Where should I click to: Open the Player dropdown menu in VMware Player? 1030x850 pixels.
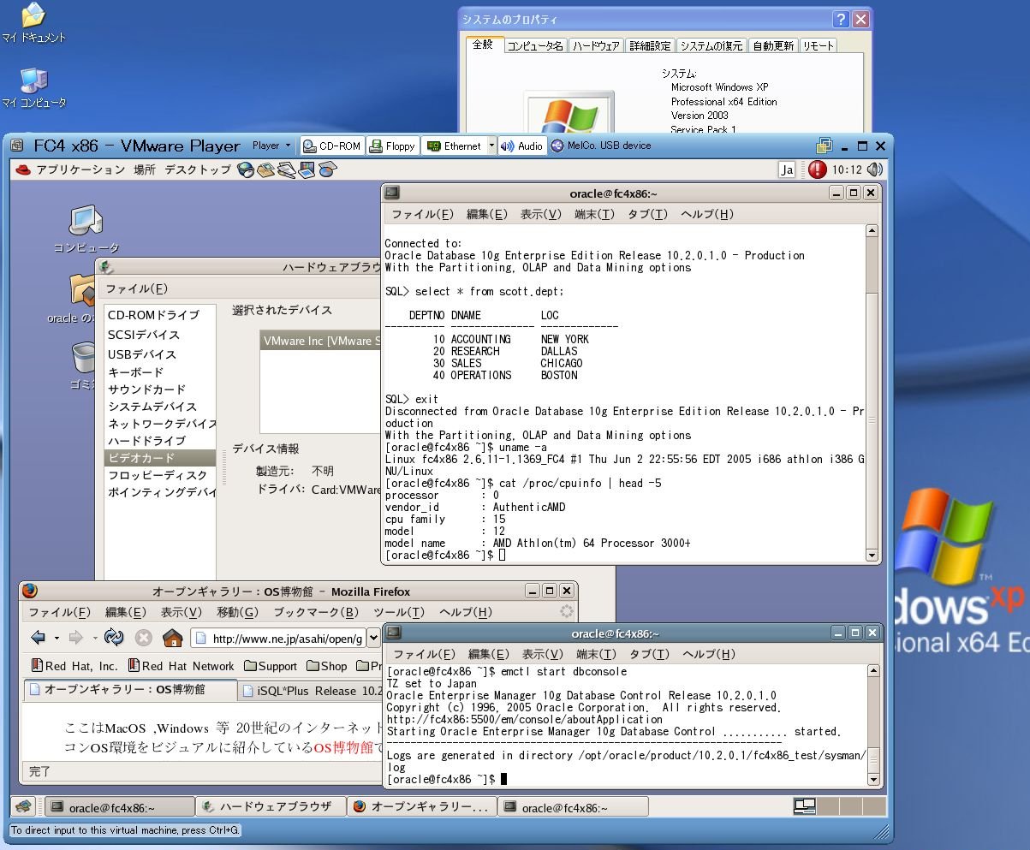271,146
